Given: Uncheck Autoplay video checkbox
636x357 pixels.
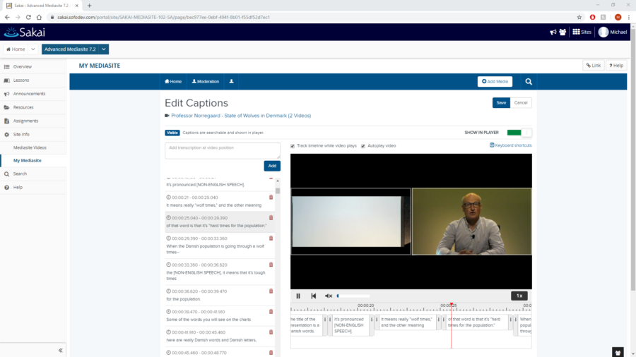Looking at the screenshot, I should [x=363, y=146].
